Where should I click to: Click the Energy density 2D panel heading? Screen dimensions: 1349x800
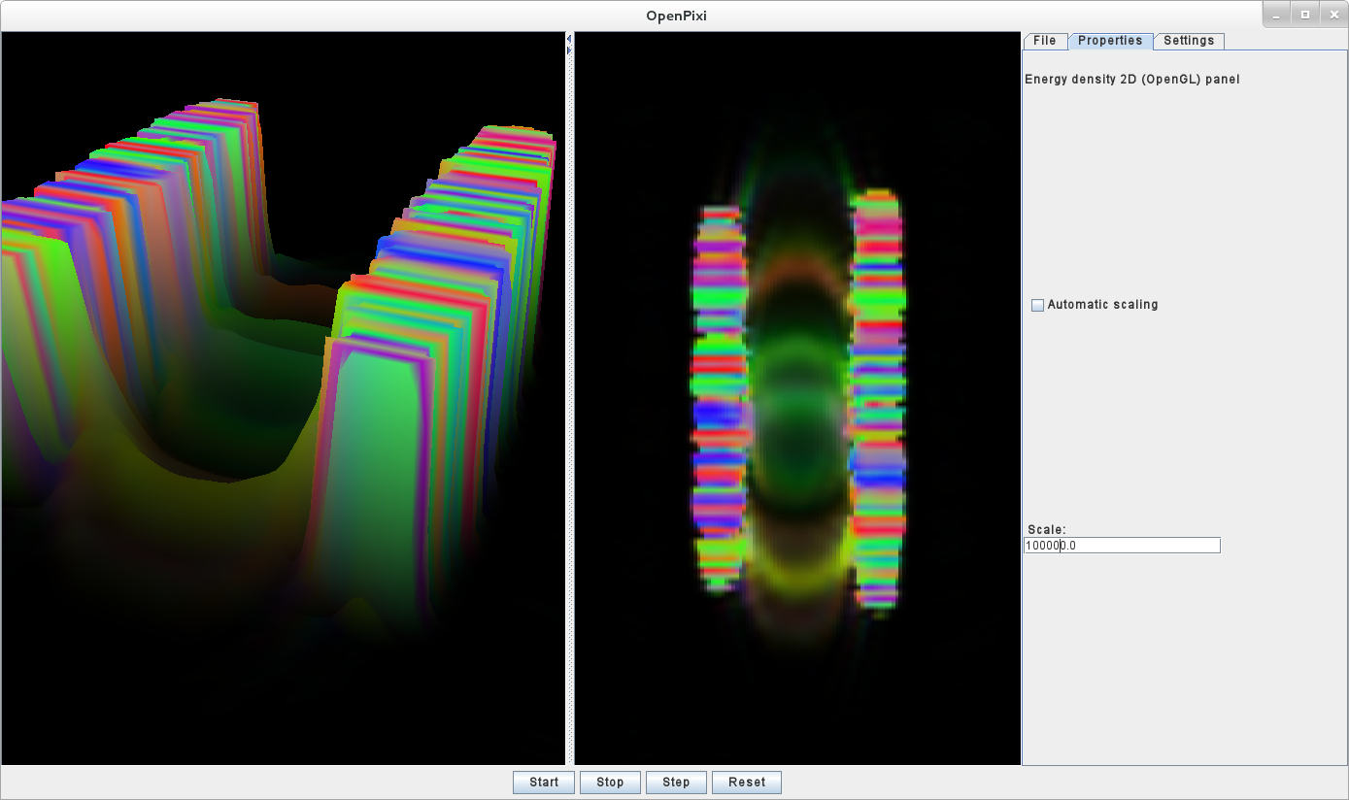tap(1131, 80)
